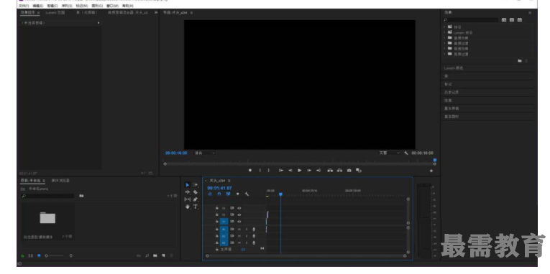Click New Bin icon in Project panel
This screenshot has height=274, width=550.
(x=155, y=256)
